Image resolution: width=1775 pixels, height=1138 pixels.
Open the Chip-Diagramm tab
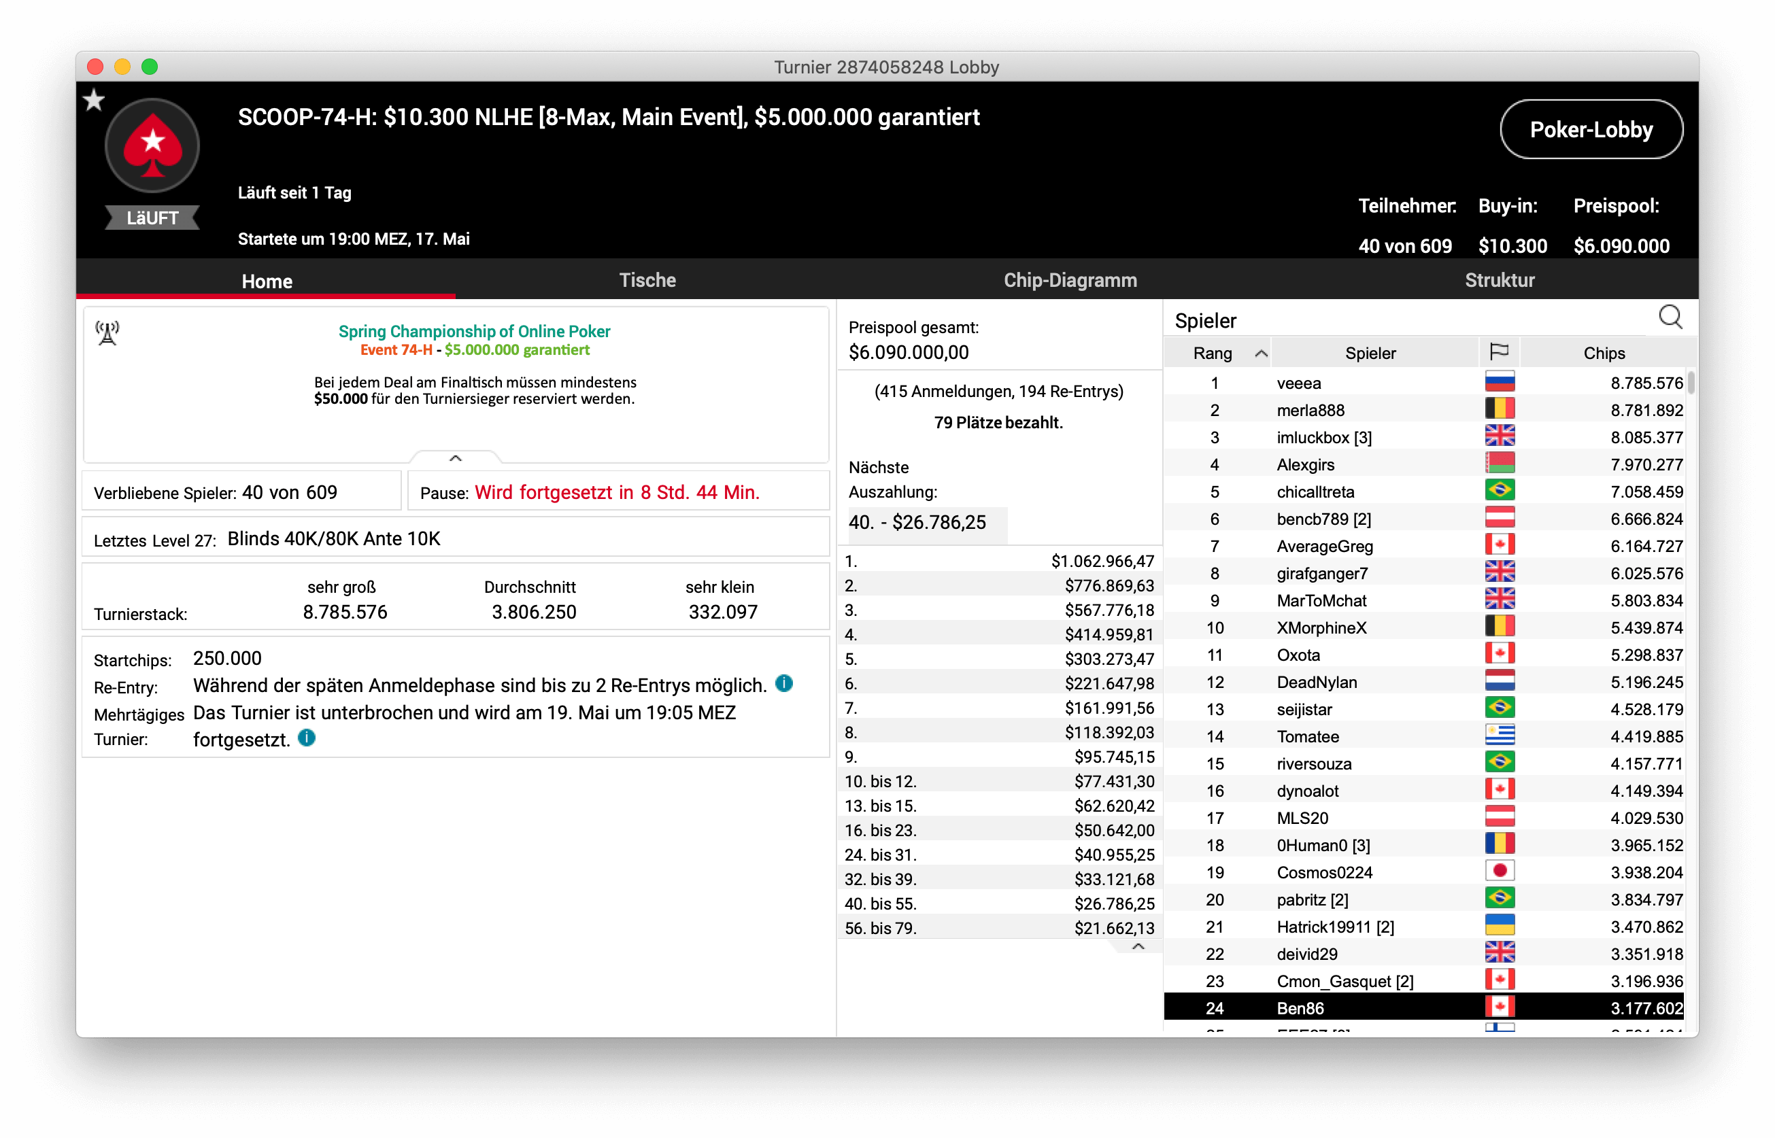pyautogui.click(x=1070, y=280)
